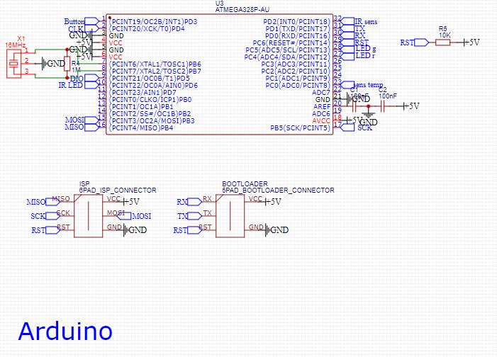Select capacitor C2 100nF symbol
Viewport: 497px width, 357px height.
click(x=382, y=106)
